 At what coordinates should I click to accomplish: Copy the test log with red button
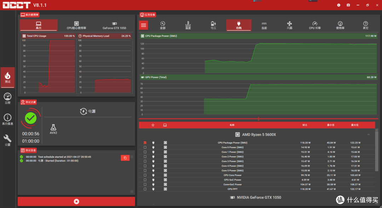pyautogui.click(x=125, y=158)
